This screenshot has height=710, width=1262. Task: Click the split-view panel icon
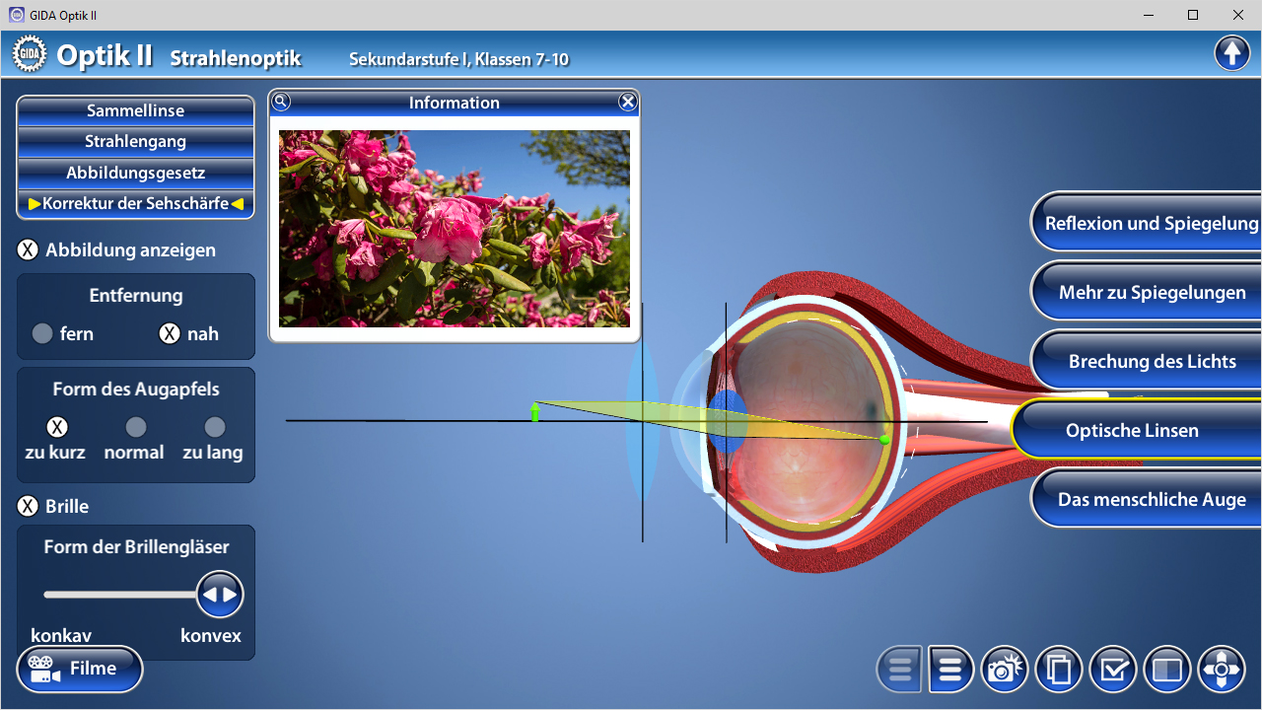point(1167,671)
